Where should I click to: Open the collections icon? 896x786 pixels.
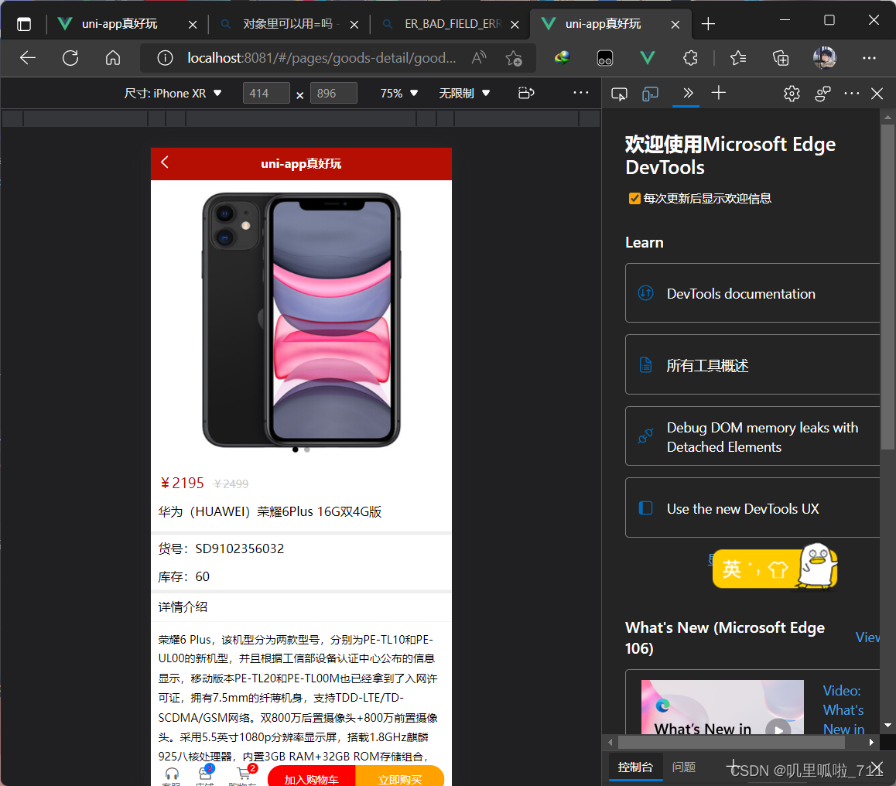pos(781,58)
